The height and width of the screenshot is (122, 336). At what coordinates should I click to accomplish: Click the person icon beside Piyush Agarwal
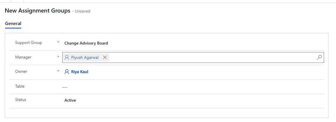(x=67, y=57)
